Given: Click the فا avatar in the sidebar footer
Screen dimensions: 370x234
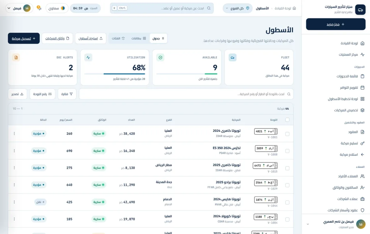Looking at the screenshot, I should click(361, 224).
